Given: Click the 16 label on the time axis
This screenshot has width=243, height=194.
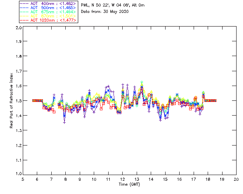Looking at the screenshot, I should [179, 179].
